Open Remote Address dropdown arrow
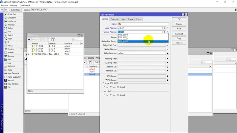This screenshot has height=133, width=237. point(164,32)
